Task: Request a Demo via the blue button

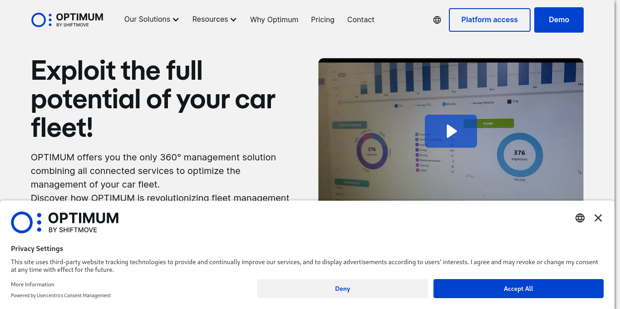Action: (559, 19)
